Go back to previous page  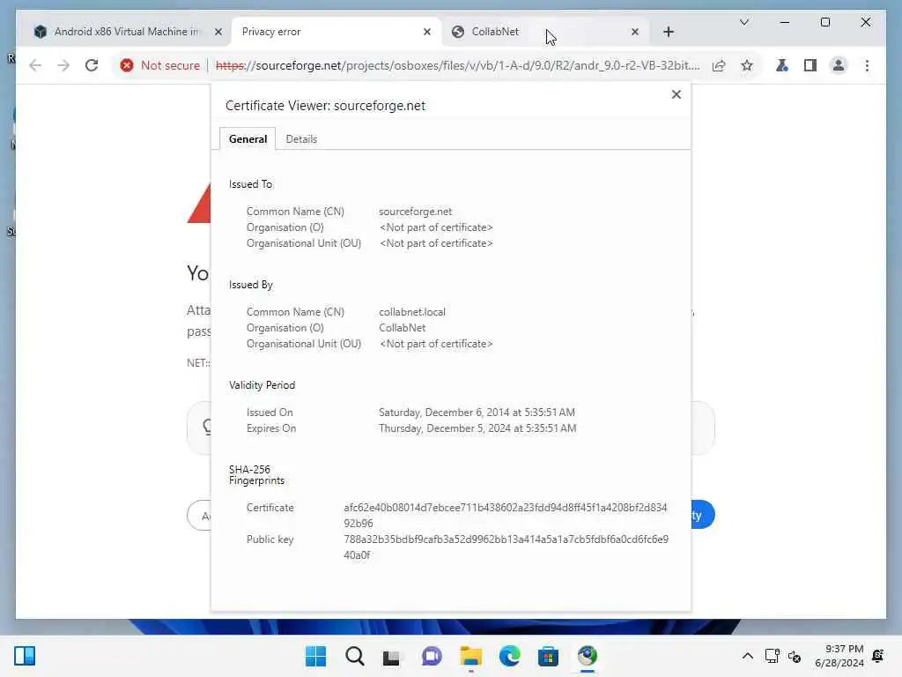[35, 65]
